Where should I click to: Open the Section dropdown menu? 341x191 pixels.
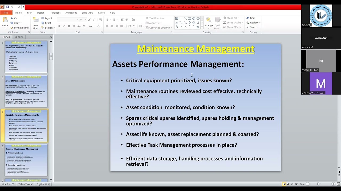tap(48, 28)
